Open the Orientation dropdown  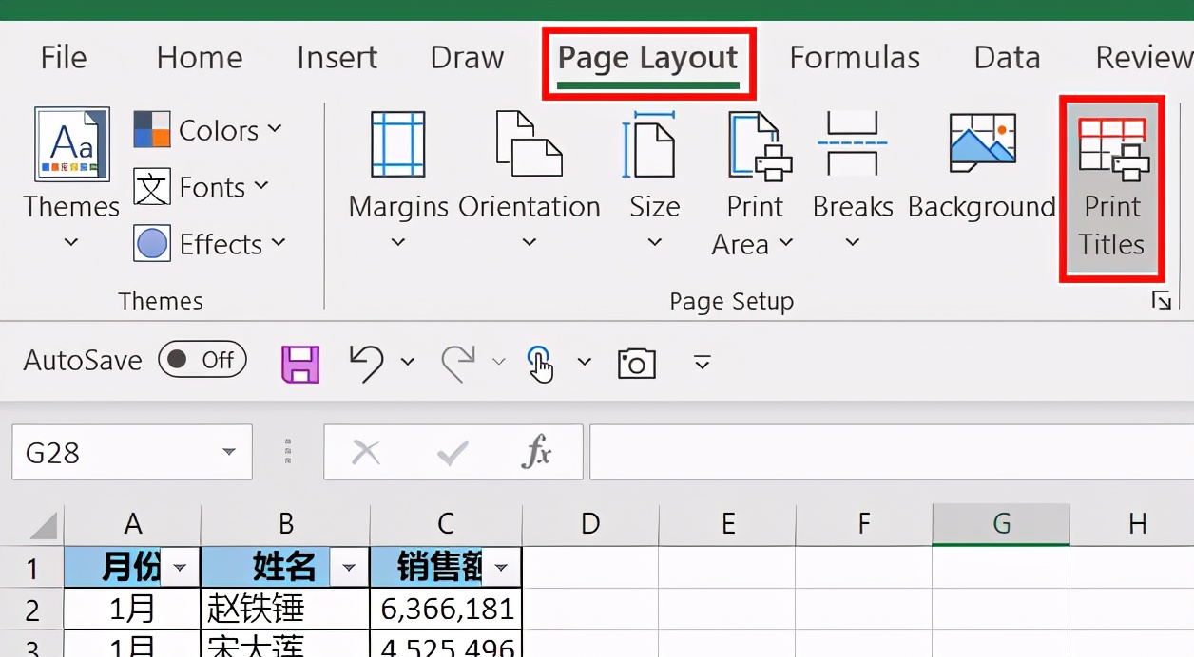(530, 180)
